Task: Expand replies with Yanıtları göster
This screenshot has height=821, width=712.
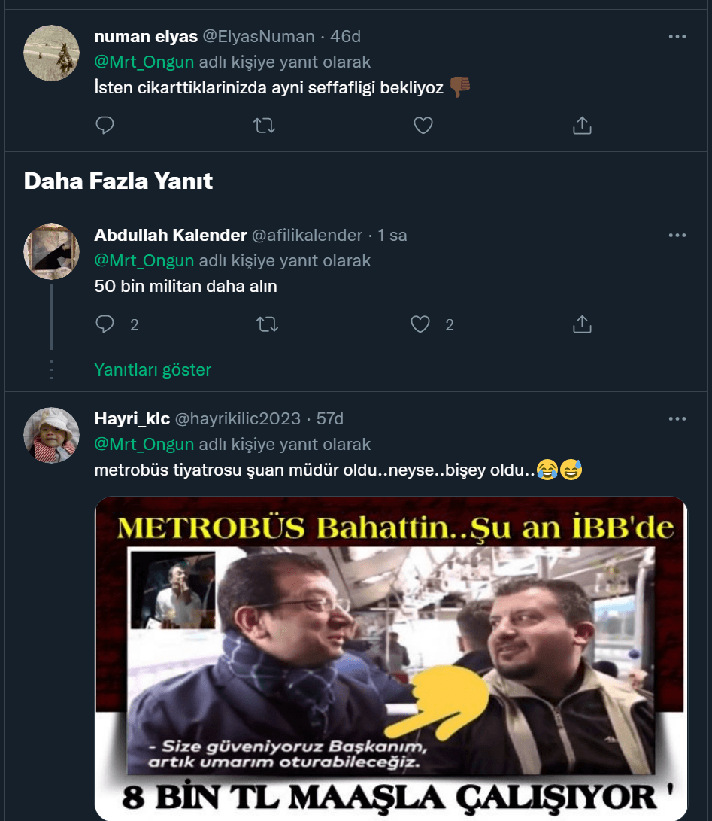Action: tap(153, 369)
